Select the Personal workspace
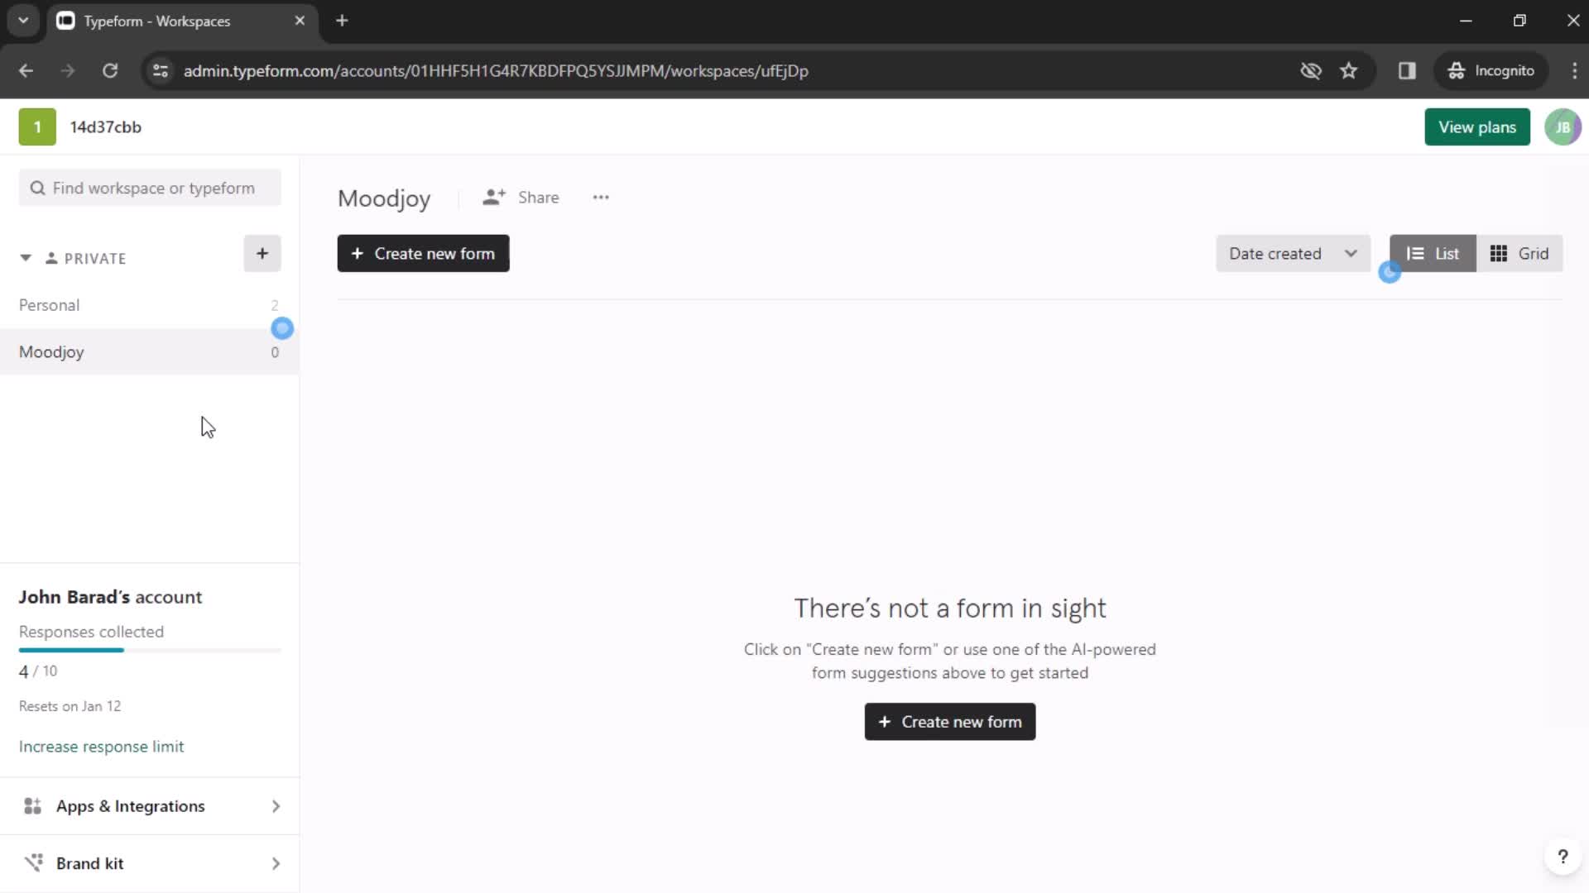The image size is (1589, 893). pyautogui.click(x=48, y=305)
